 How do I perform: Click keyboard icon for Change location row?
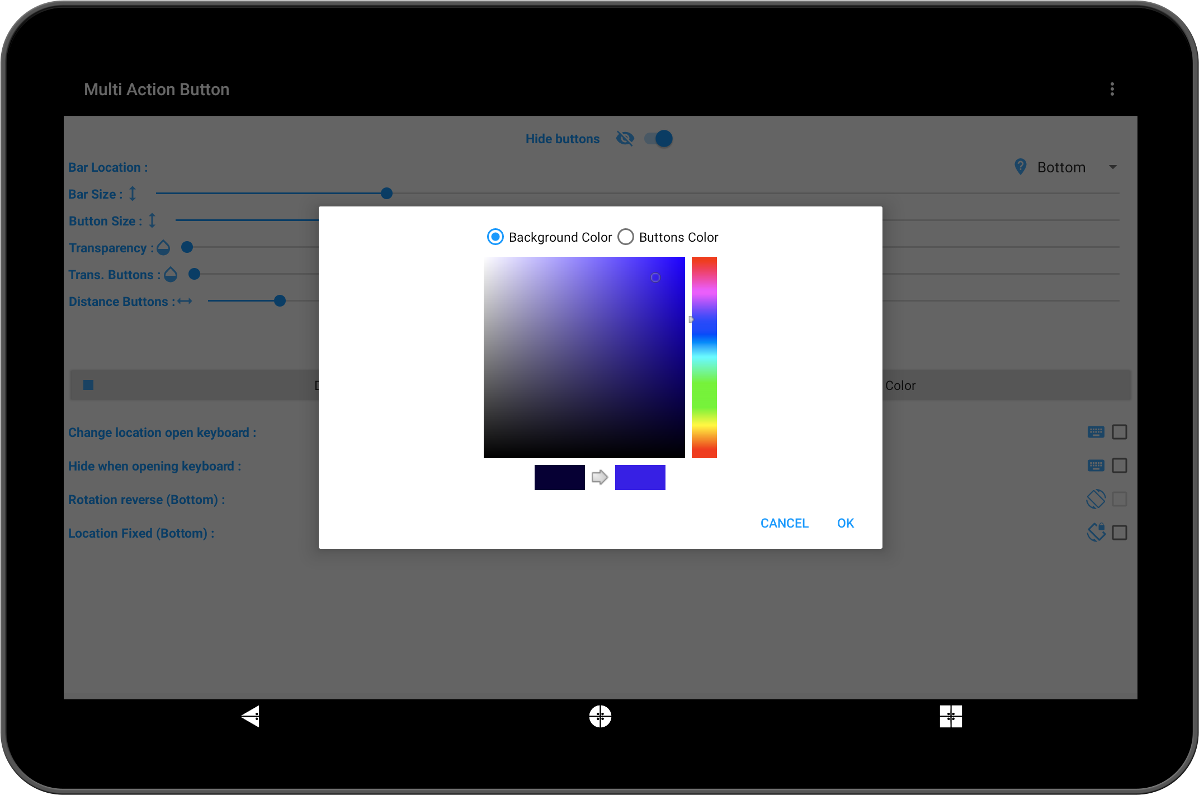(x=1096, y=432)
